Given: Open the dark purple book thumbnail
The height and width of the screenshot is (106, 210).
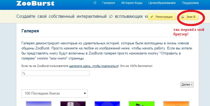Looking at the screenshot, I should pos(73,104).
